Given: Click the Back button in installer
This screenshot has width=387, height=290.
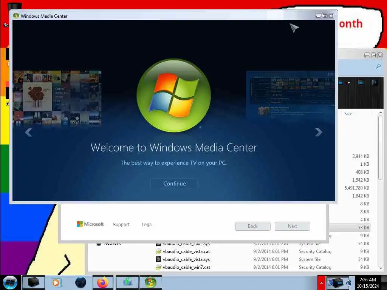Looking at the screenshot, I should [x=253, y=226].
